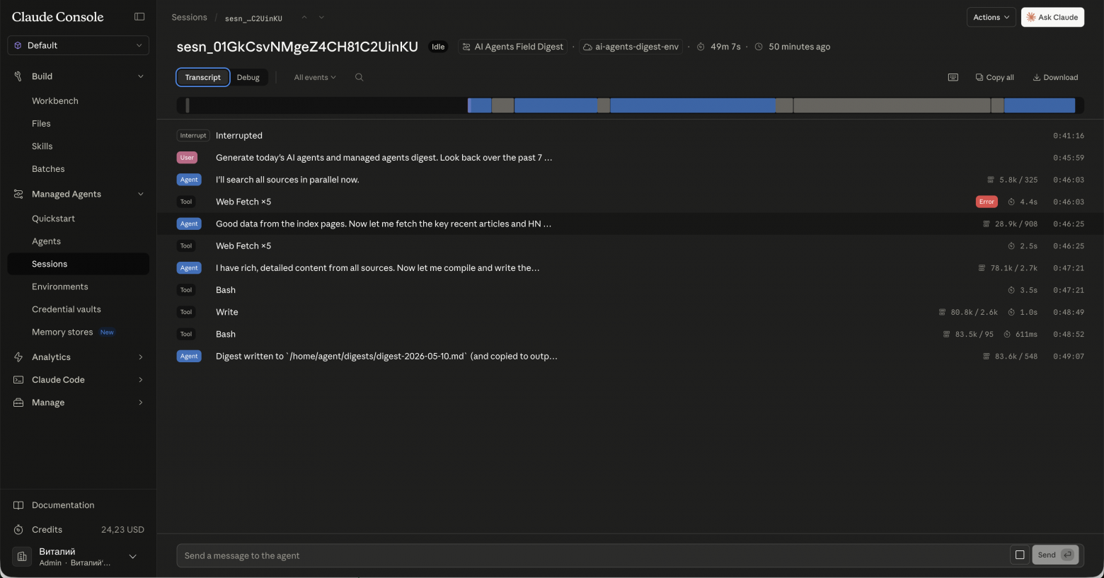
Task: Switch to the Transcript view
Action: point(203,77)
